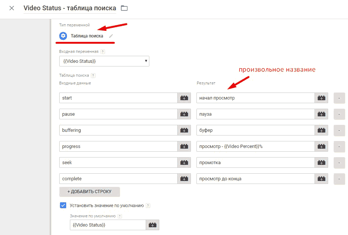
Task: Remove the 'start' row with minus button
Action: [x=339, y=98]
